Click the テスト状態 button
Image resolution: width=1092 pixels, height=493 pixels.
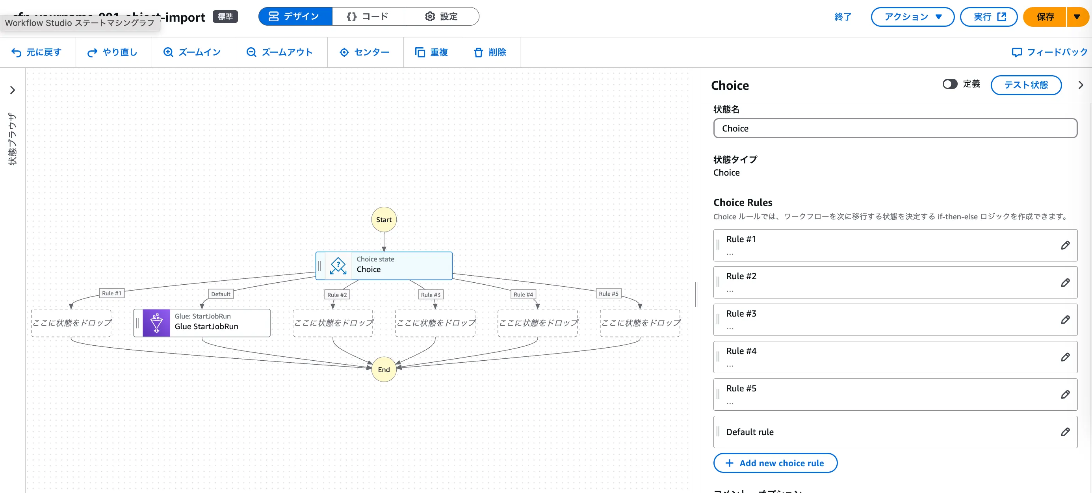1025,85
